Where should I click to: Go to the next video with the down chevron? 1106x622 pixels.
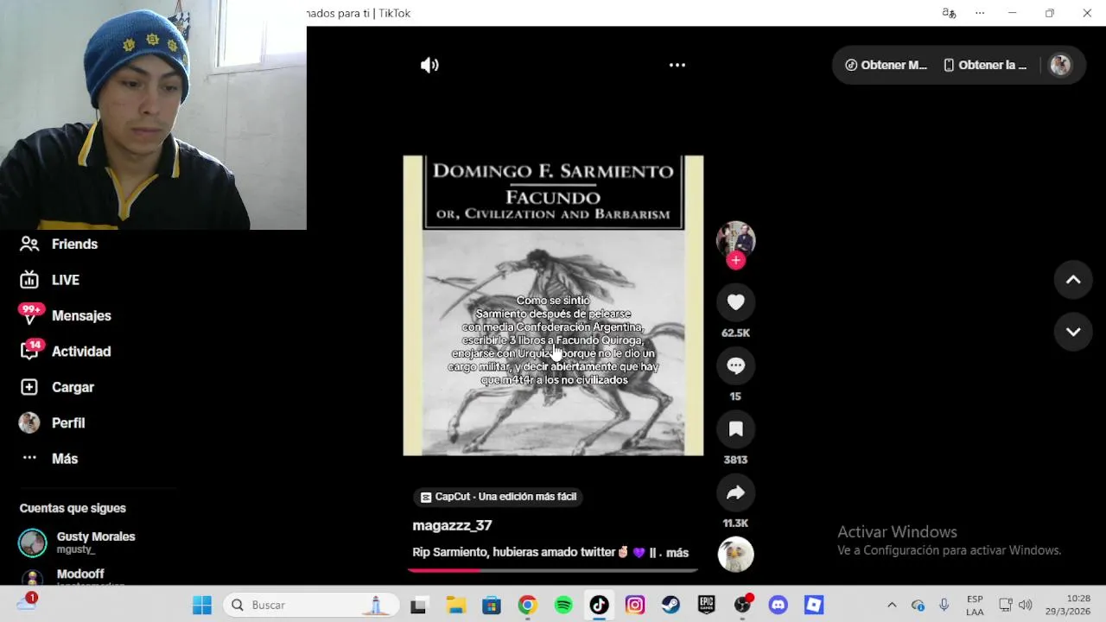tap(1073, 332)
